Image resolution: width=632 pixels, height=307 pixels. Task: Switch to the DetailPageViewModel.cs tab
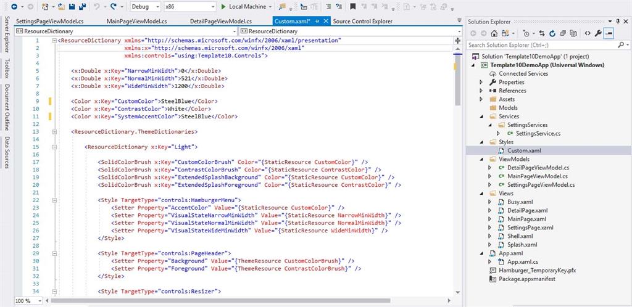(221, 22)
